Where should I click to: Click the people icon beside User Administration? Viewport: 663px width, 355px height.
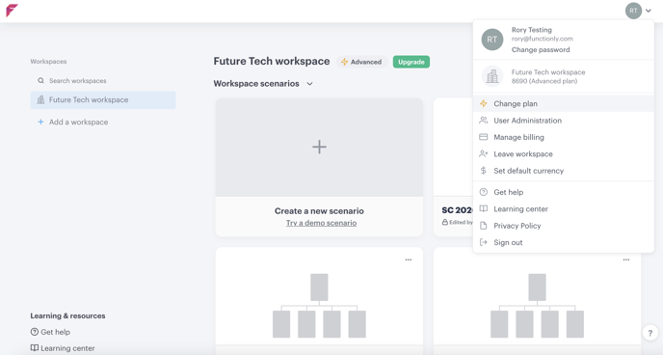484,121
